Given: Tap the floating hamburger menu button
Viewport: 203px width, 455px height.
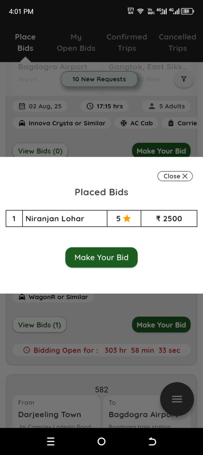Looking at the screenshot, I should (x=177, y=399).
